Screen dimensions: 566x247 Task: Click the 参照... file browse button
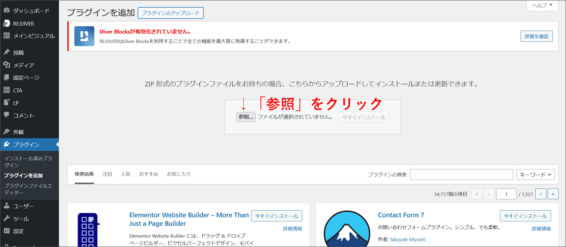[246, 117]
